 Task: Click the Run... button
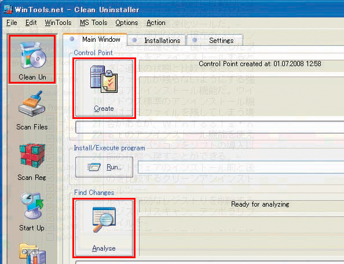(x=104, y=167)
